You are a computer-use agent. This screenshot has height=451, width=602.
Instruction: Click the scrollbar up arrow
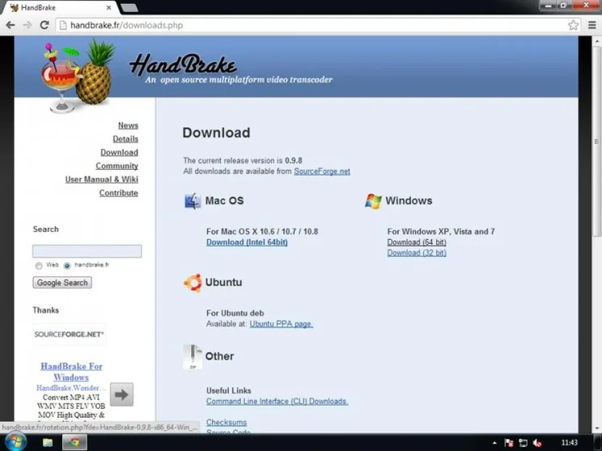(596, 40)
